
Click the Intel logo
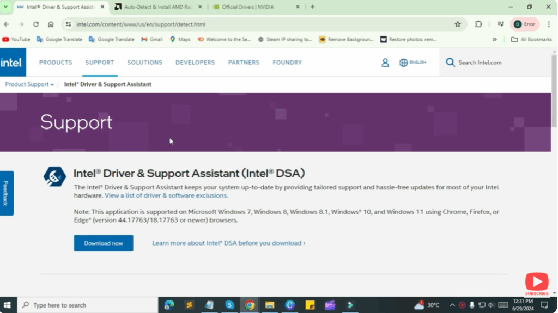coord(11,63)
